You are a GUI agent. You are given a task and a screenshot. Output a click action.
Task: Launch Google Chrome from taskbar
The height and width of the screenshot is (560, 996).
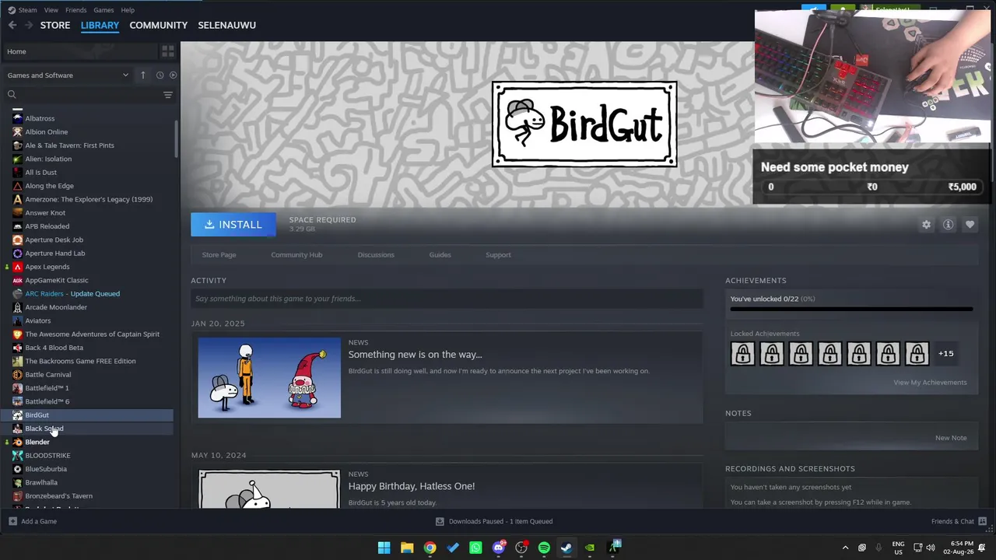click(x=430, y=548)
